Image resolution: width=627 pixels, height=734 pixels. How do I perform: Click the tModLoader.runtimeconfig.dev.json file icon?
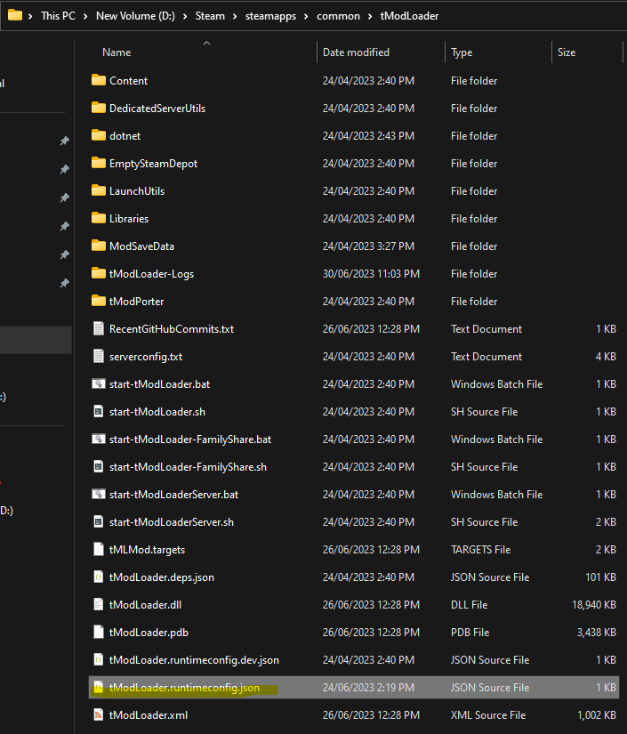[98, 659]
